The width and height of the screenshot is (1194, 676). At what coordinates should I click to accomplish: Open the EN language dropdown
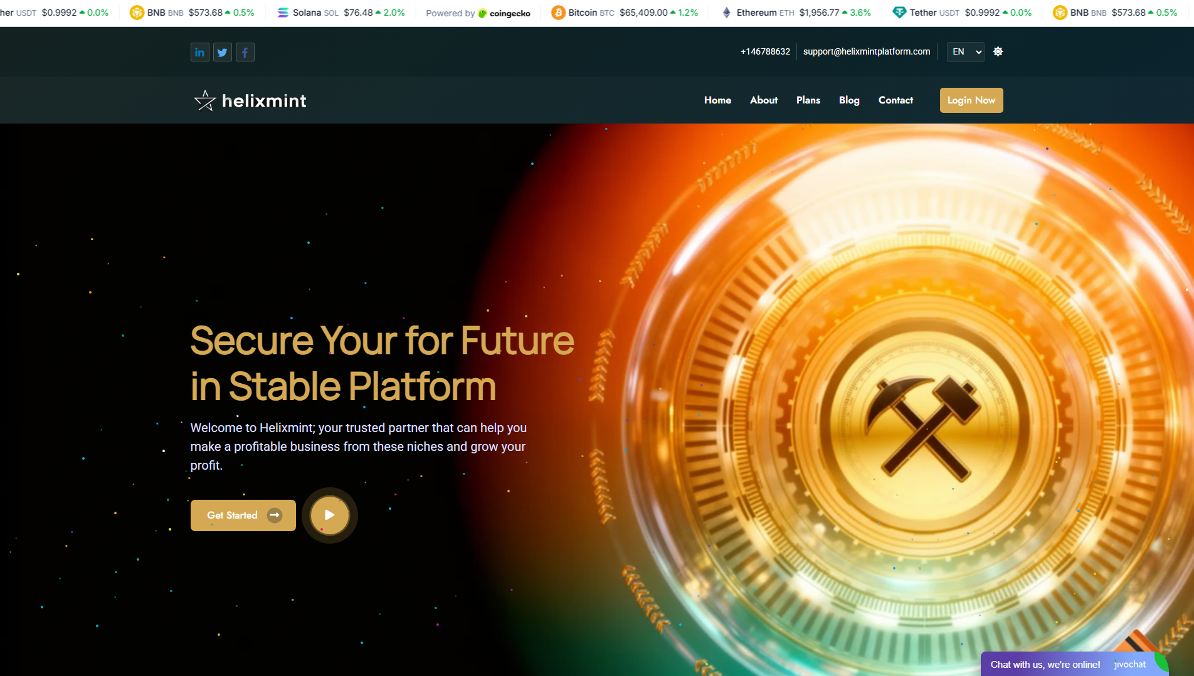(965, 51)
